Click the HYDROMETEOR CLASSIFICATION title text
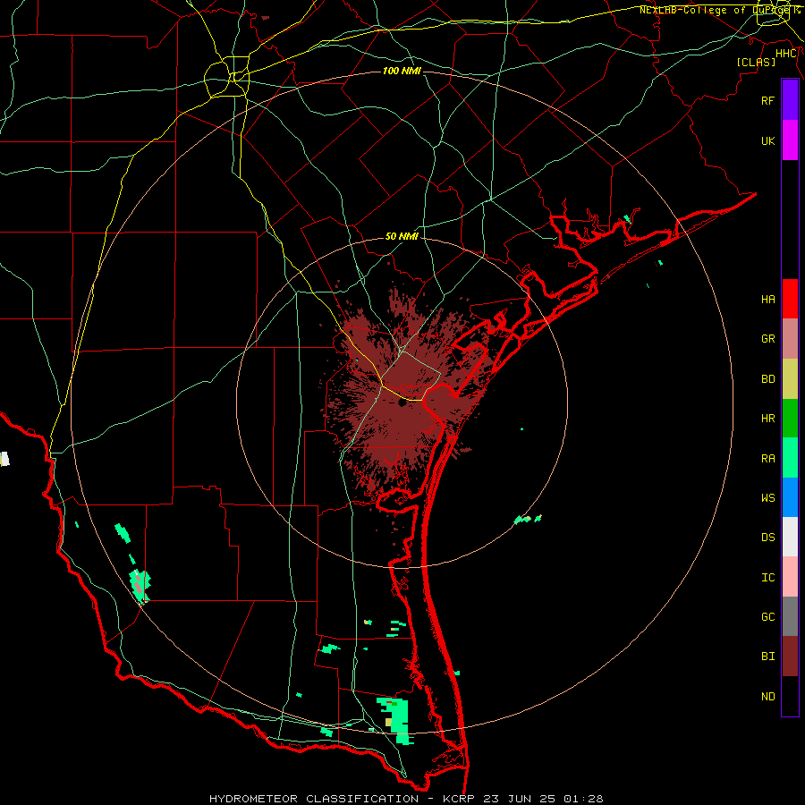The image size is (805, 805). click(x=314, y=799)
